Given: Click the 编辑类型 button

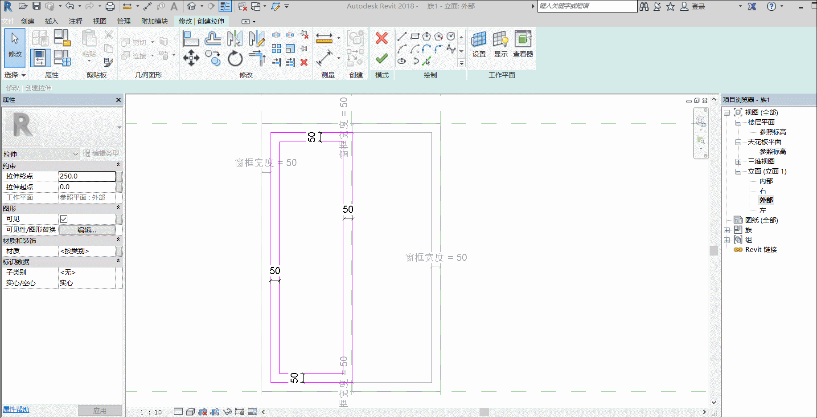Looking at the screenshot, I should [x=101, y=154].
